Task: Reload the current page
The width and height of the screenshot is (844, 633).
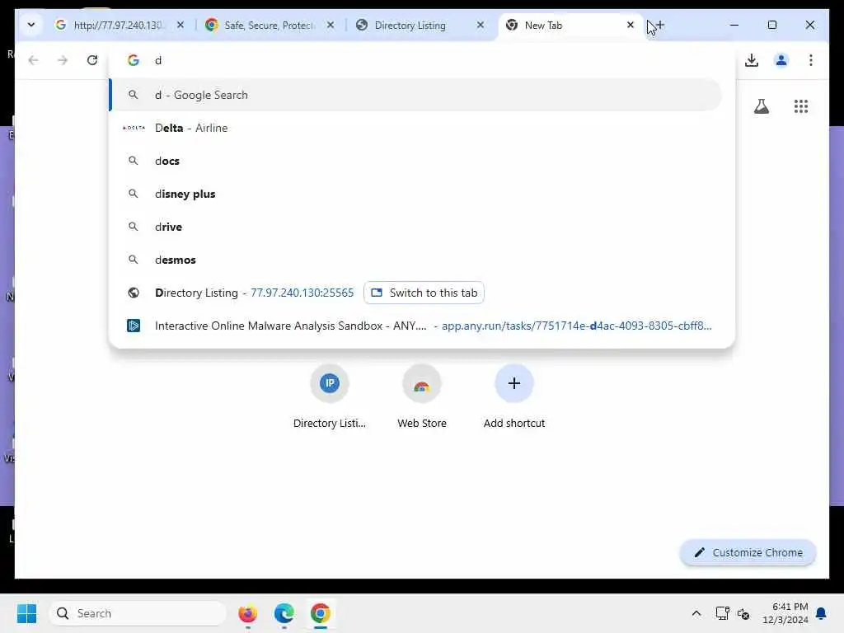Action: pyautogui.click(x=92, y=60)
